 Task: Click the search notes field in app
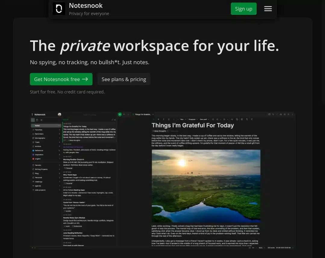point(90,115)
